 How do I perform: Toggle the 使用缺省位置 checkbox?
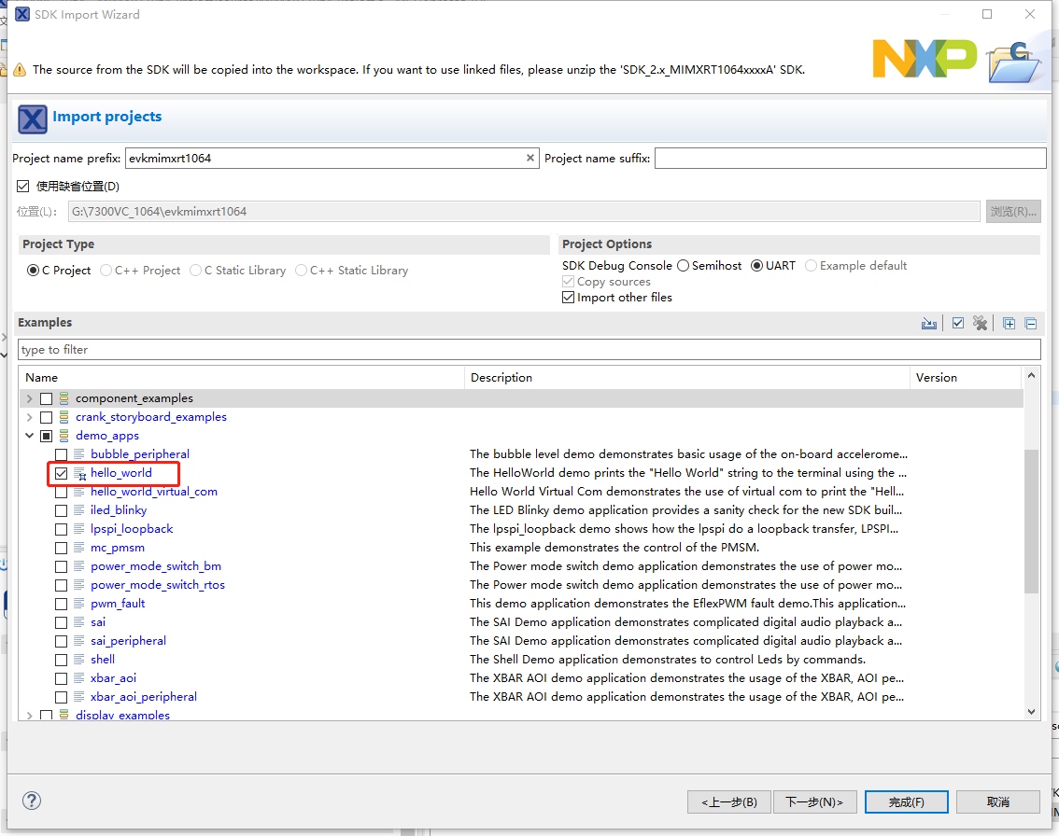point(23,185)
